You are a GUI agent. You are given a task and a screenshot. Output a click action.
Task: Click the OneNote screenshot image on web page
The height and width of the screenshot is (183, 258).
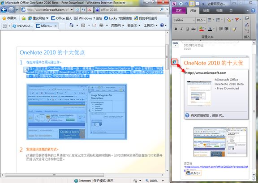coord(77,112)
